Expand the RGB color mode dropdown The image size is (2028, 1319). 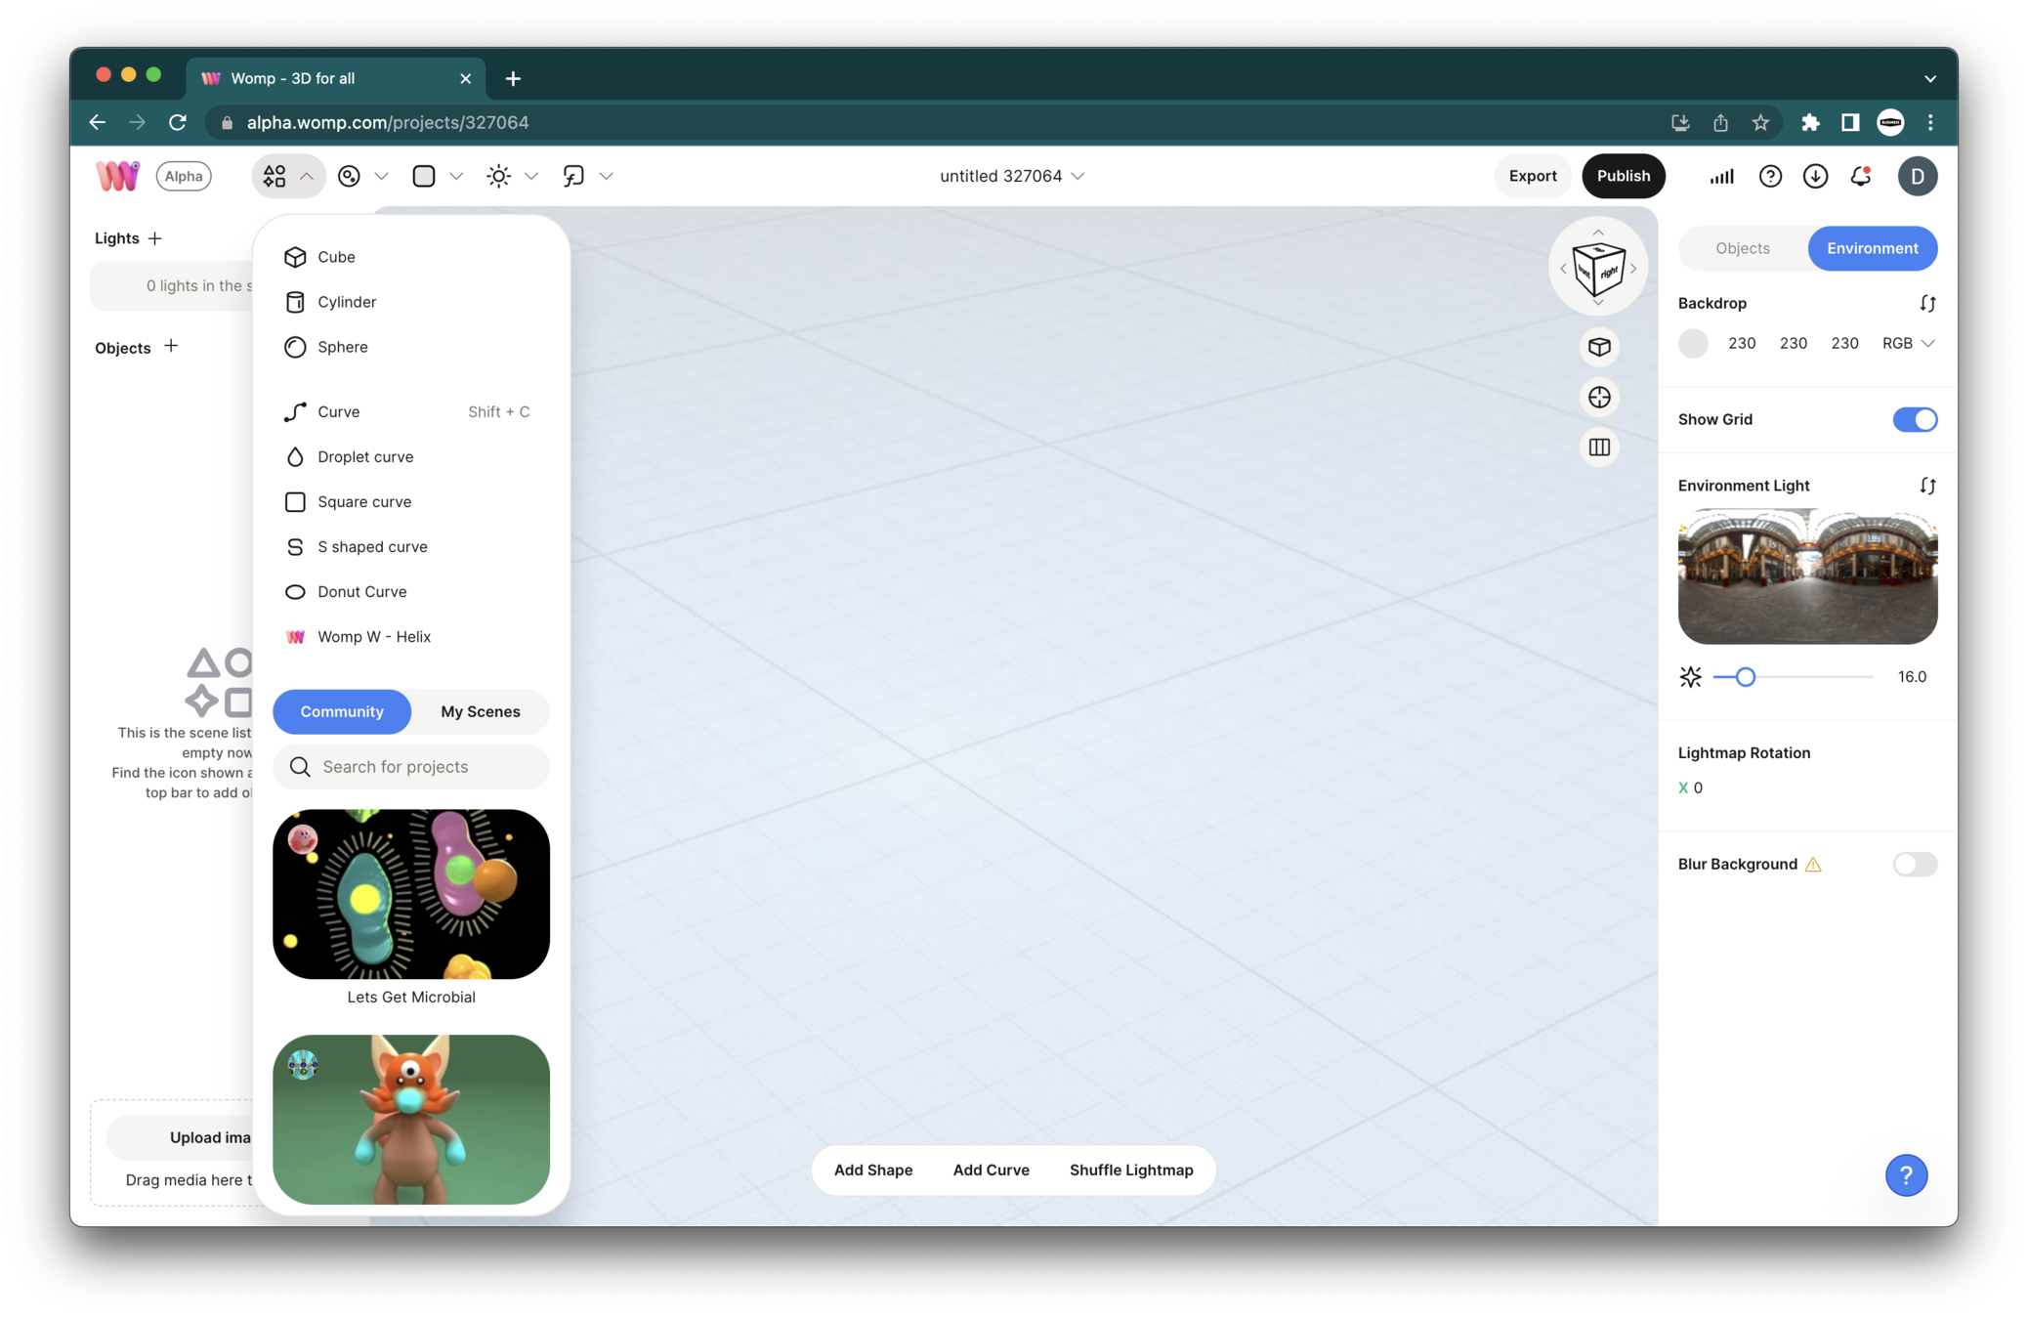[x=1908, y=344]
